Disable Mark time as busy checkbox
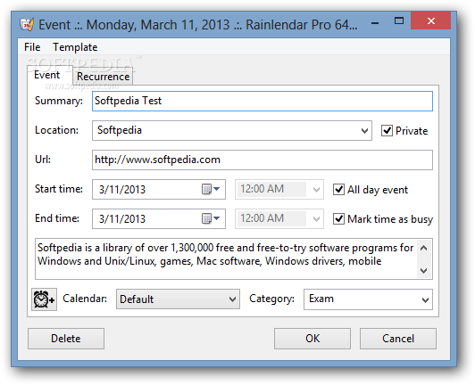The width and height of the screenshot is (475, 385). coord(338,218)
